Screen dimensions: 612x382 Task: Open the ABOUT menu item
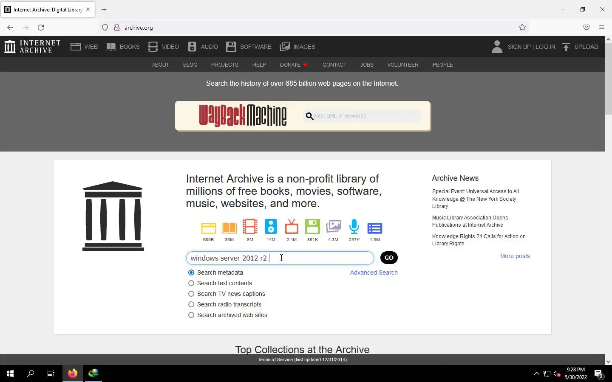(x=161, y=65)
